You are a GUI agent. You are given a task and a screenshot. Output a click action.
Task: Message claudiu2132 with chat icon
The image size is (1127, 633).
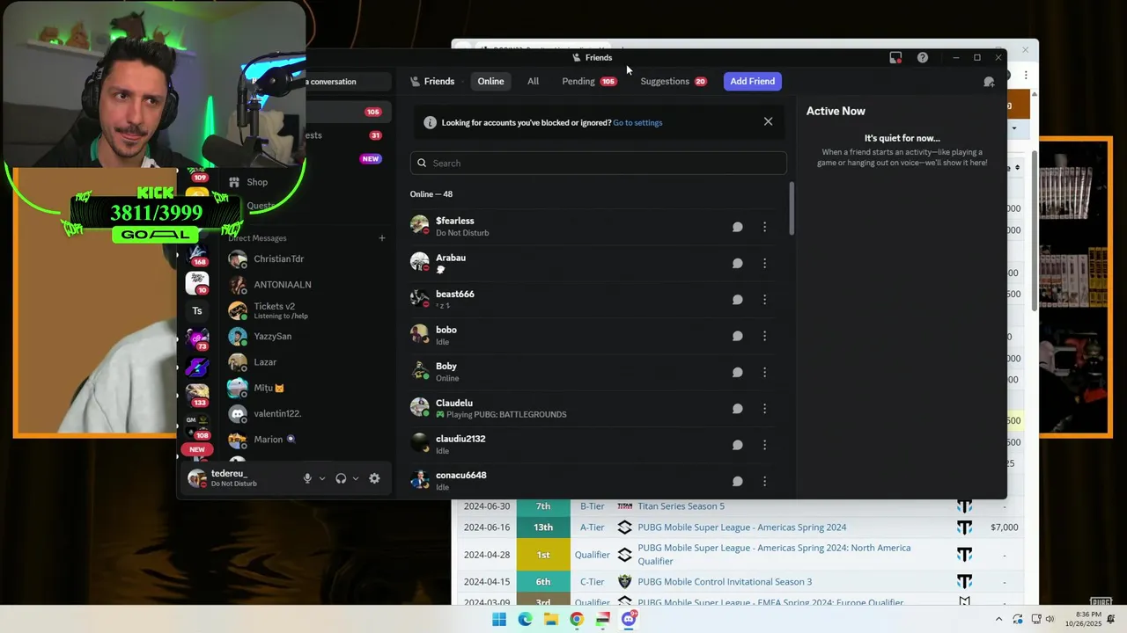coord(738,445)
